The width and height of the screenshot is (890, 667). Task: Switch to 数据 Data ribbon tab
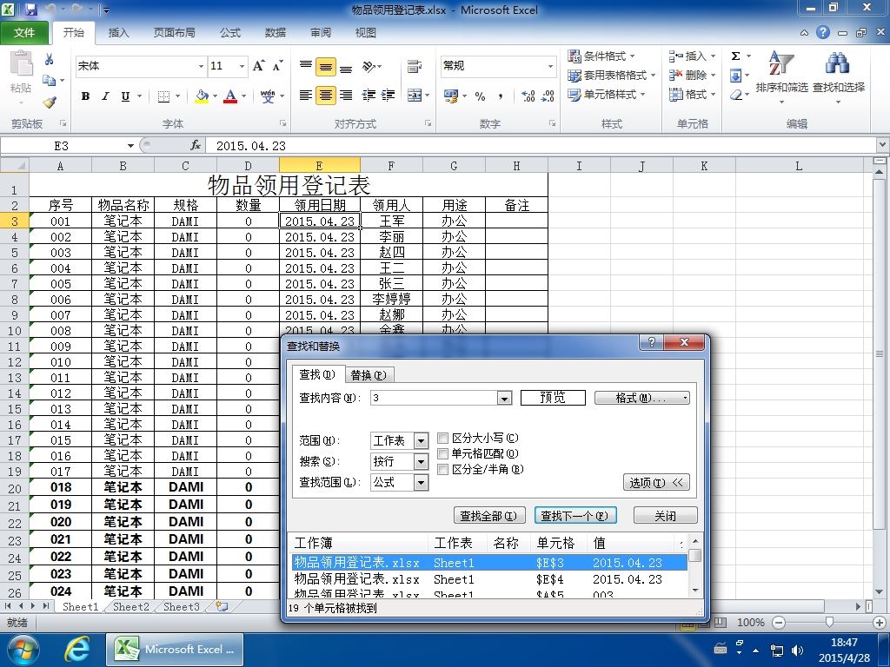[276, 33]
